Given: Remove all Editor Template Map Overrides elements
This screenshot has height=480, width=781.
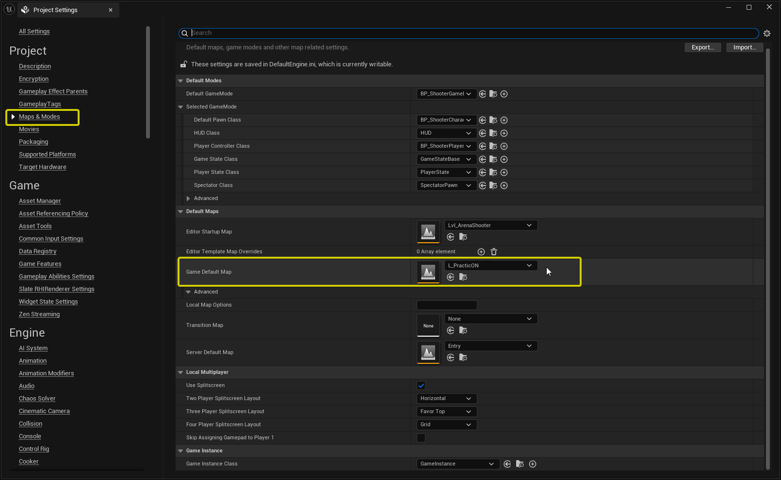Looking at the screenshot, I should tap(494, 252).
